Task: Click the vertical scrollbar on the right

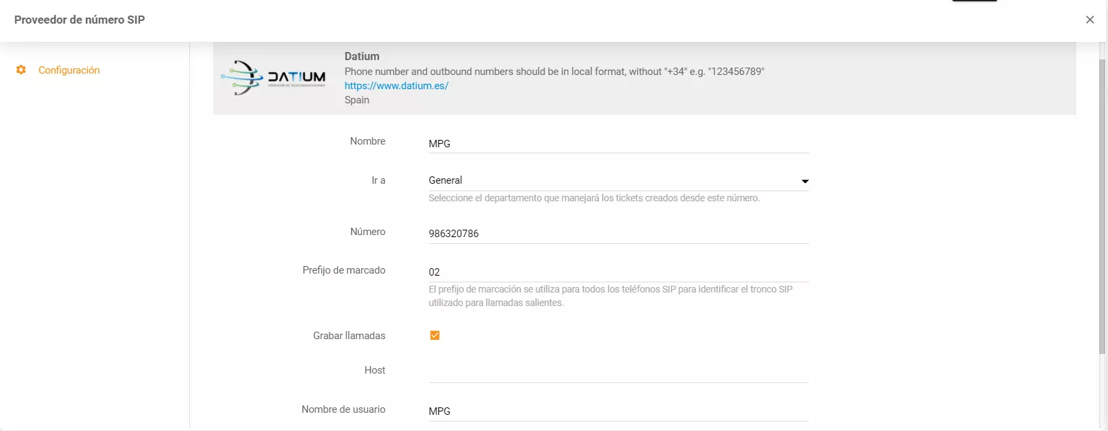Action: pos(1102,203)
